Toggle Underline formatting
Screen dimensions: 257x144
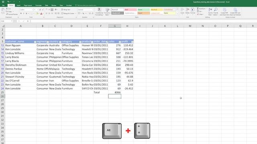click(x=27, y=13)
